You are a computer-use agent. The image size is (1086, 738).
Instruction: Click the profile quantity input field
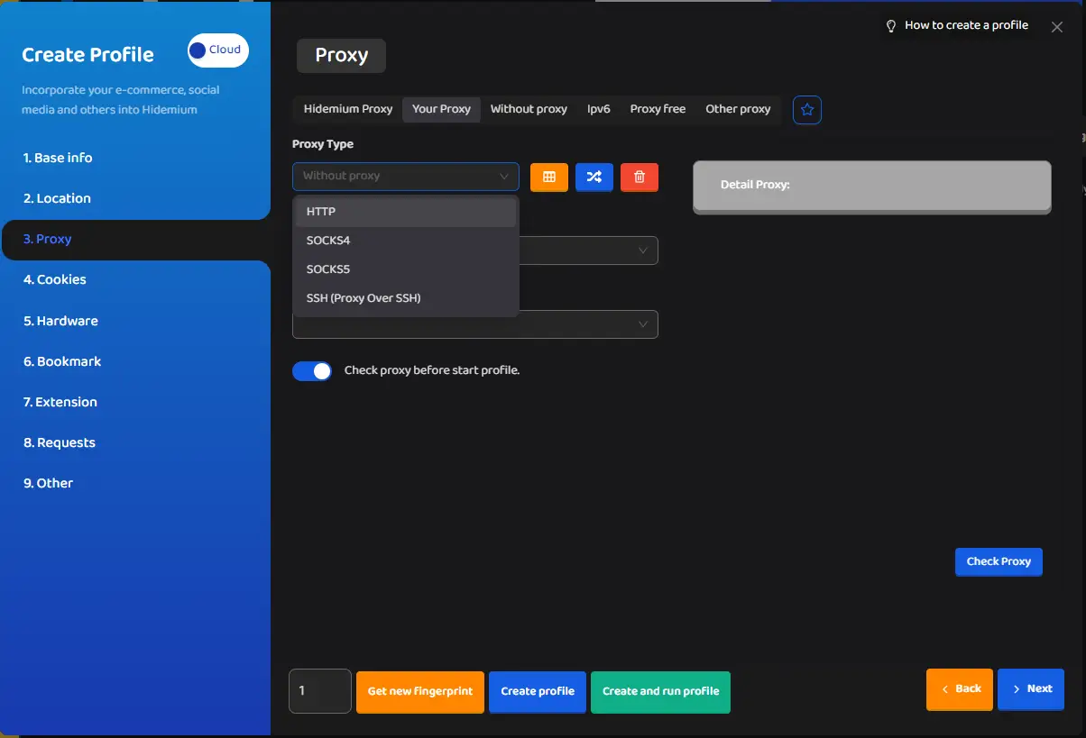tap(319, 691)
